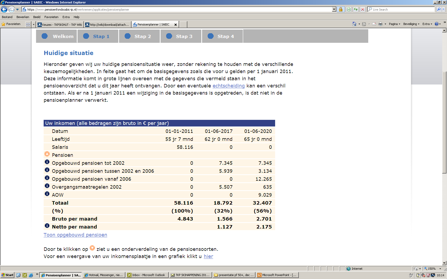Launch Internet Explorer quick launch icon
This screenshot has height=279, width=447.
click(x=31, y=275)
